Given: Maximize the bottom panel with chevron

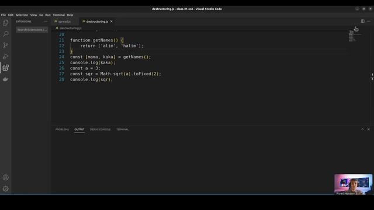Looking at the screenshot, I should coord(362,129).
